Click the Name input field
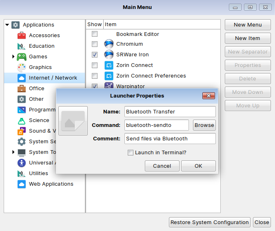 pos(170,111)
